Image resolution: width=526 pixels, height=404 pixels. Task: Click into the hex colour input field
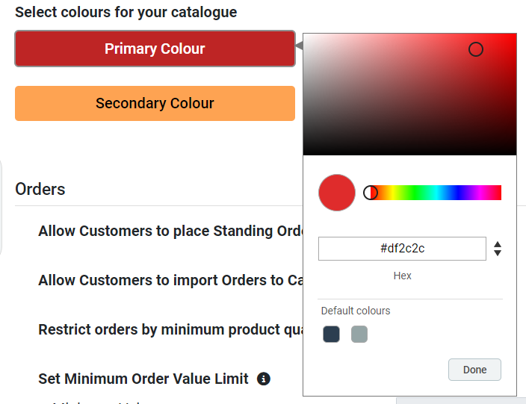tap(402, 249)
